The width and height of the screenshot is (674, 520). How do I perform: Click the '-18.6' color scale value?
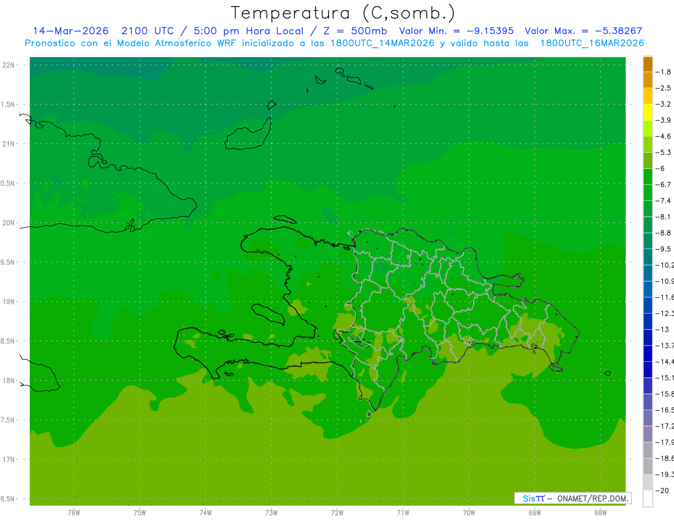pyautogui.click(x=665, y=458)
